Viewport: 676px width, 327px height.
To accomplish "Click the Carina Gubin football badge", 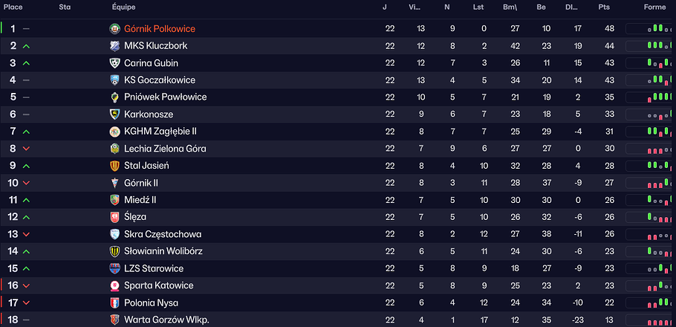I will pyautogui.click(x=114, y=63).
